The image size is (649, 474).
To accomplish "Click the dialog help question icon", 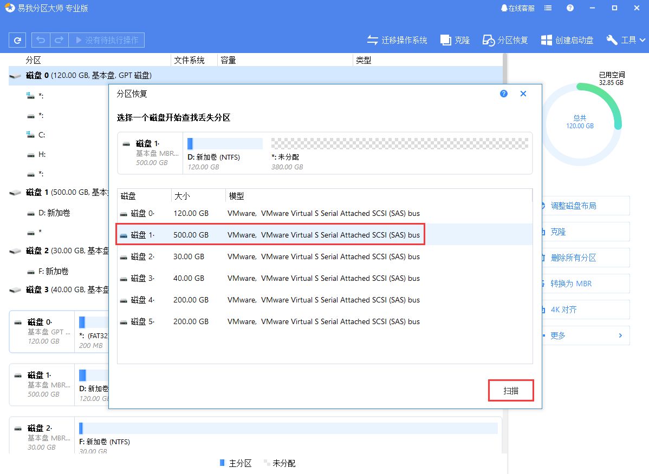I will [x=503, y=94].
